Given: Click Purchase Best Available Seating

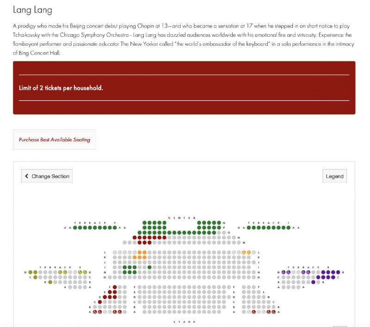Looking at the screenshot, I should pyautogui.click(x=55, y=139).
